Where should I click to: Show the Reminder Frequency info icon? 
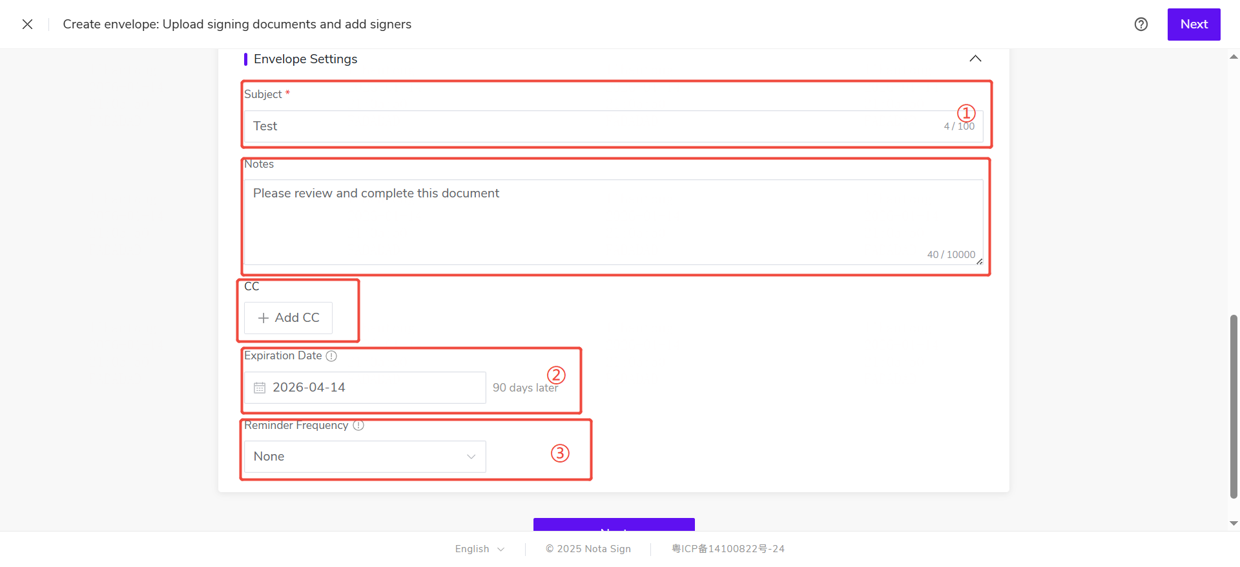pyautogui.click(x=358, y=426)
